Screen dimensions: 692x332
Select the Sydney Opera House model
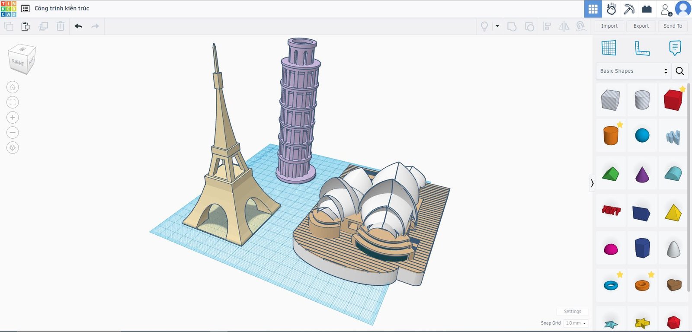[x=372, y=225]
